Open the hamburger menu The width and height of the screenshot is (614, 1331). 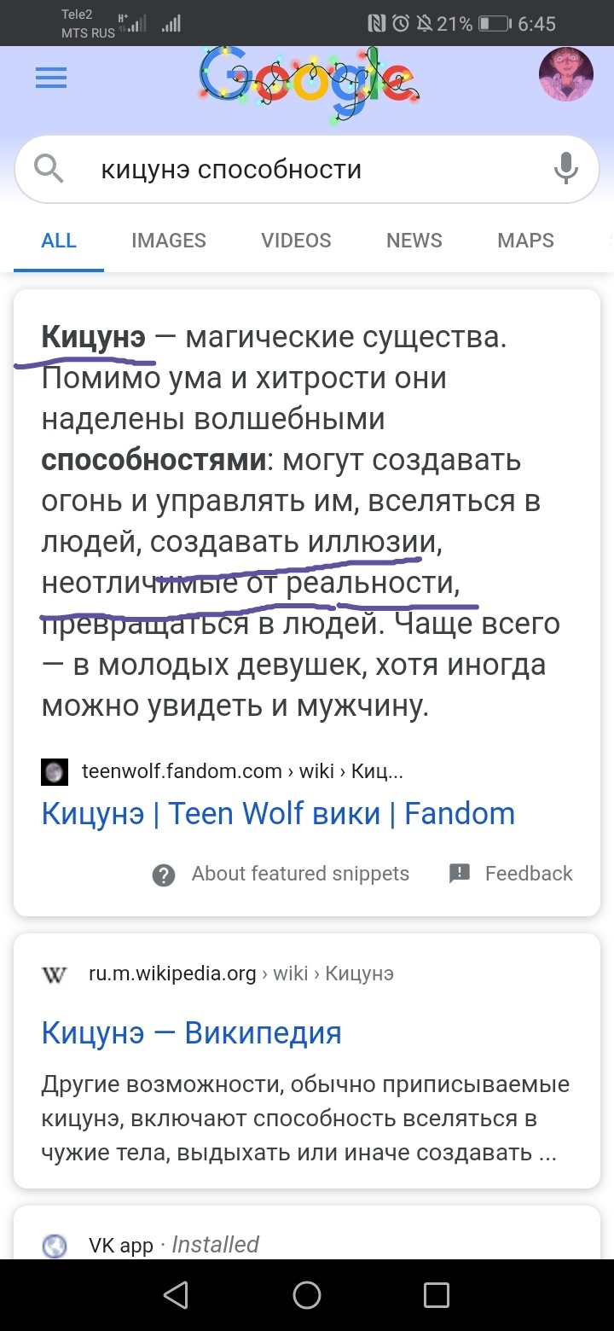point(50,79)
